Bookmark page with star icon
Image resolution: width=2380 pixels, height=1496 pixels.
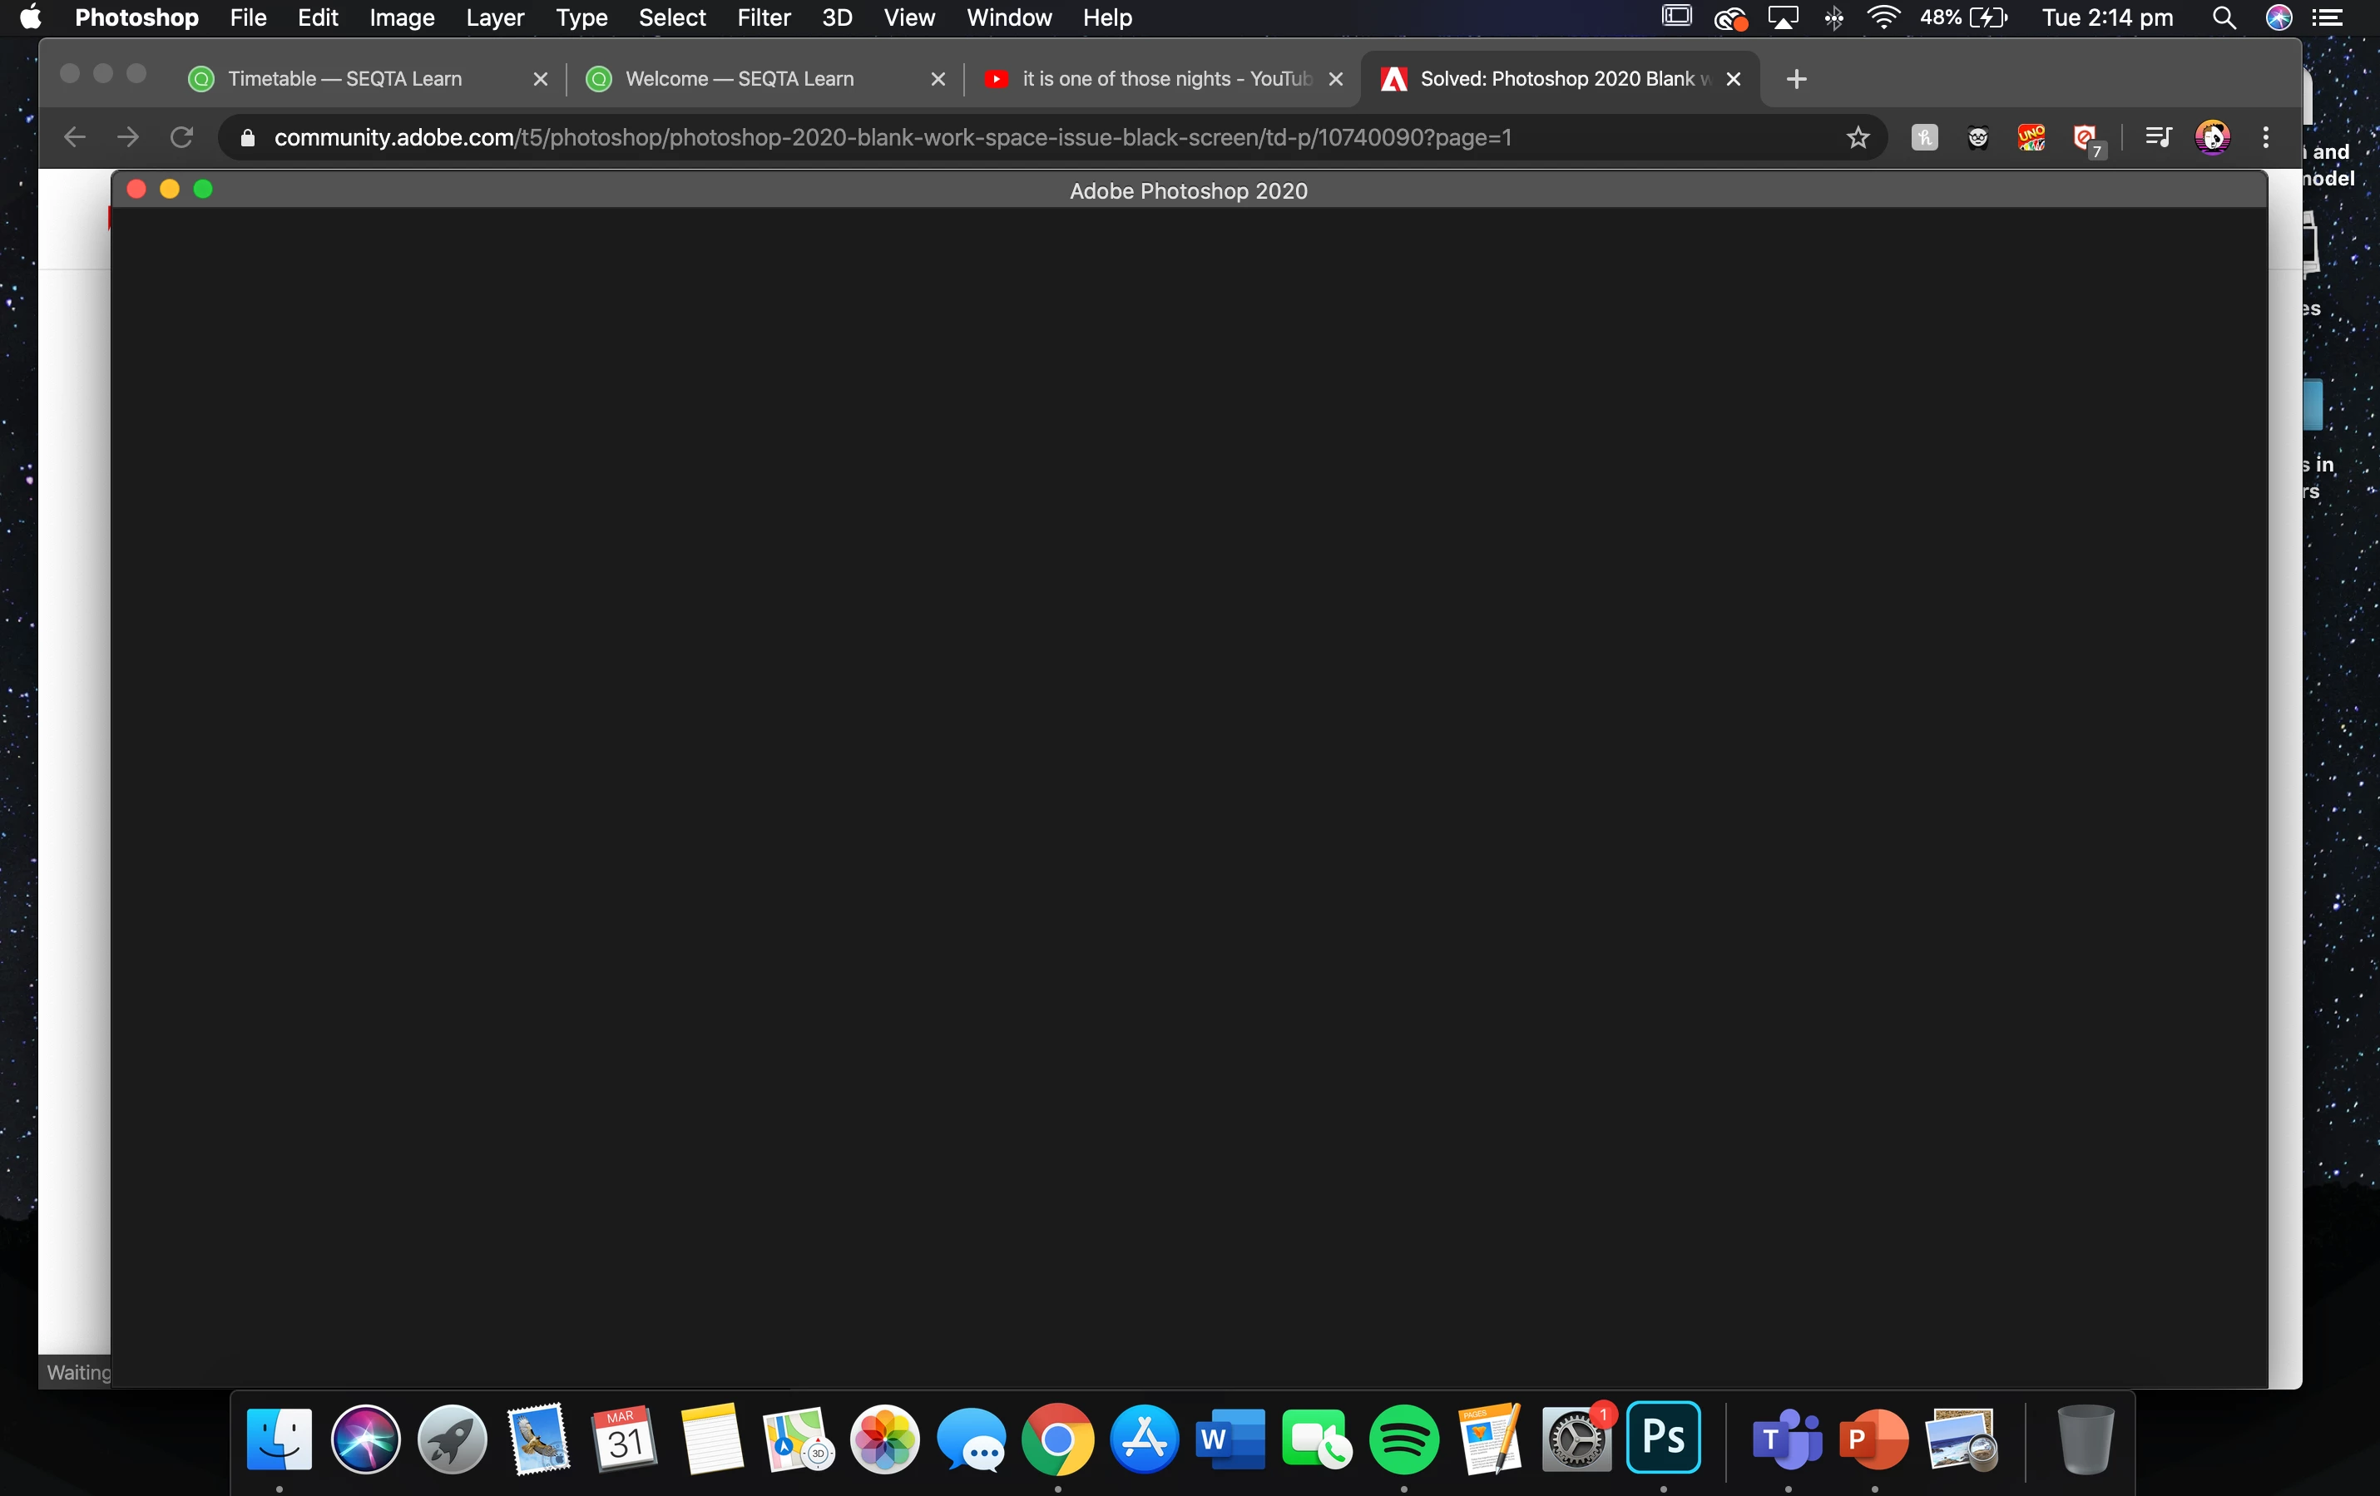coord(1858,137)
